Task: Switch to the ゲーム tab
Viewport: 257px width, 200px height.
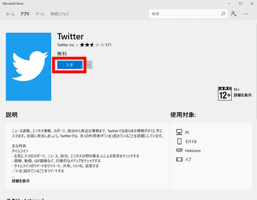Action: (x=40, y=14)
